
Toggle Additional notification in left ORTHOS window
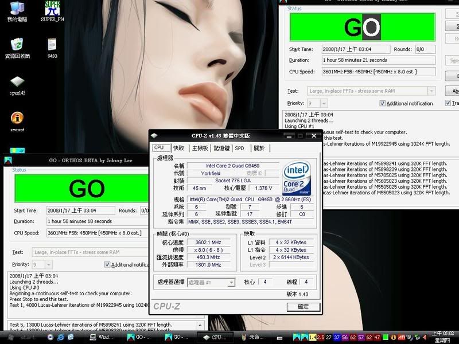click(x=107, y=264)
